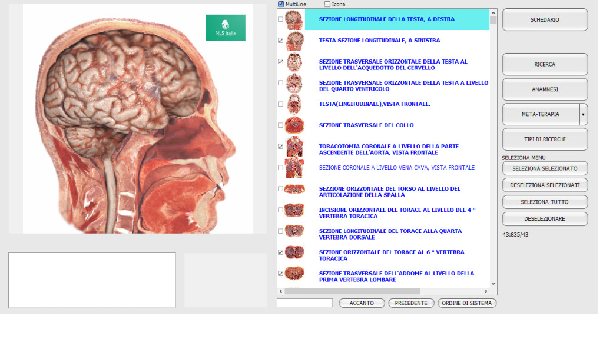Select TESTA SEZIONE LONGITUDINALE, A SINISTRA text
The image size is (603, 339).
click(x=380, y=41)
